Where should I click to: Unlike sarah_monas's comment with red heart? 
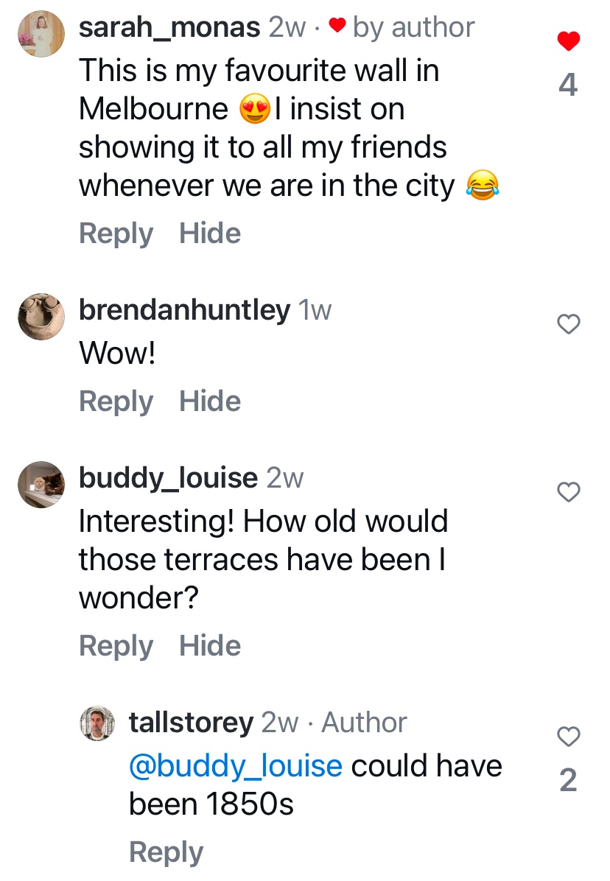point(568,42)
